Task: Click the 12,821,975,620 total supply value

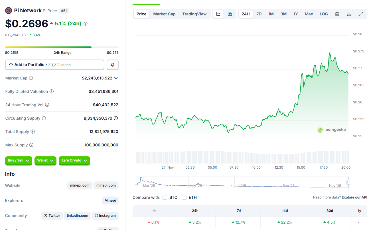Action: (104, 132)
